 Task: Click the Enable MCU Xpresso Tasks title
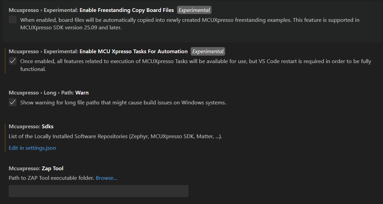click(133, 51)
